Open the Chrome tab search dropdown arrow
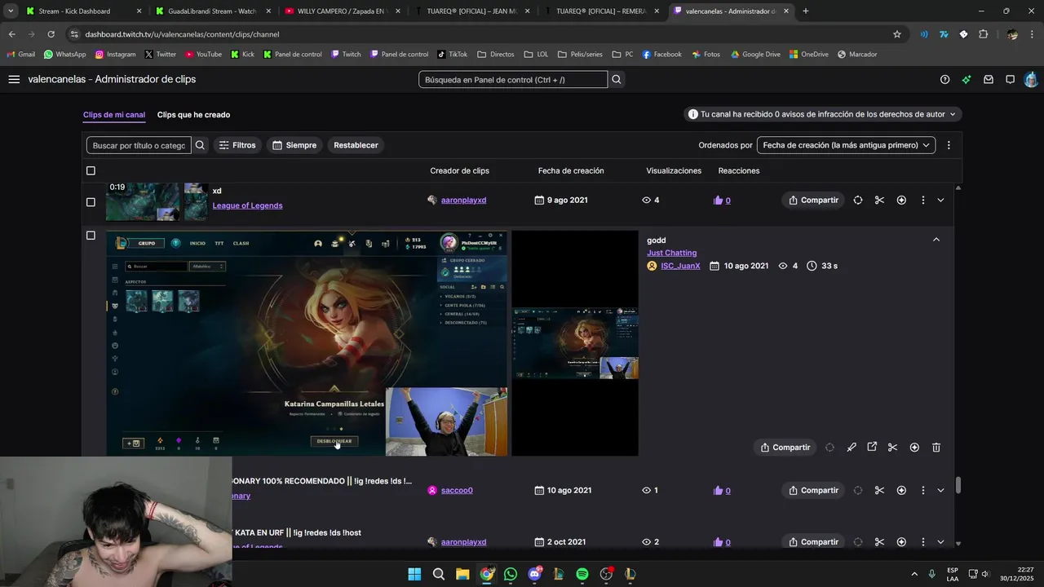The height and width of the screenshot is (587, 1044). tap(11, 11)
